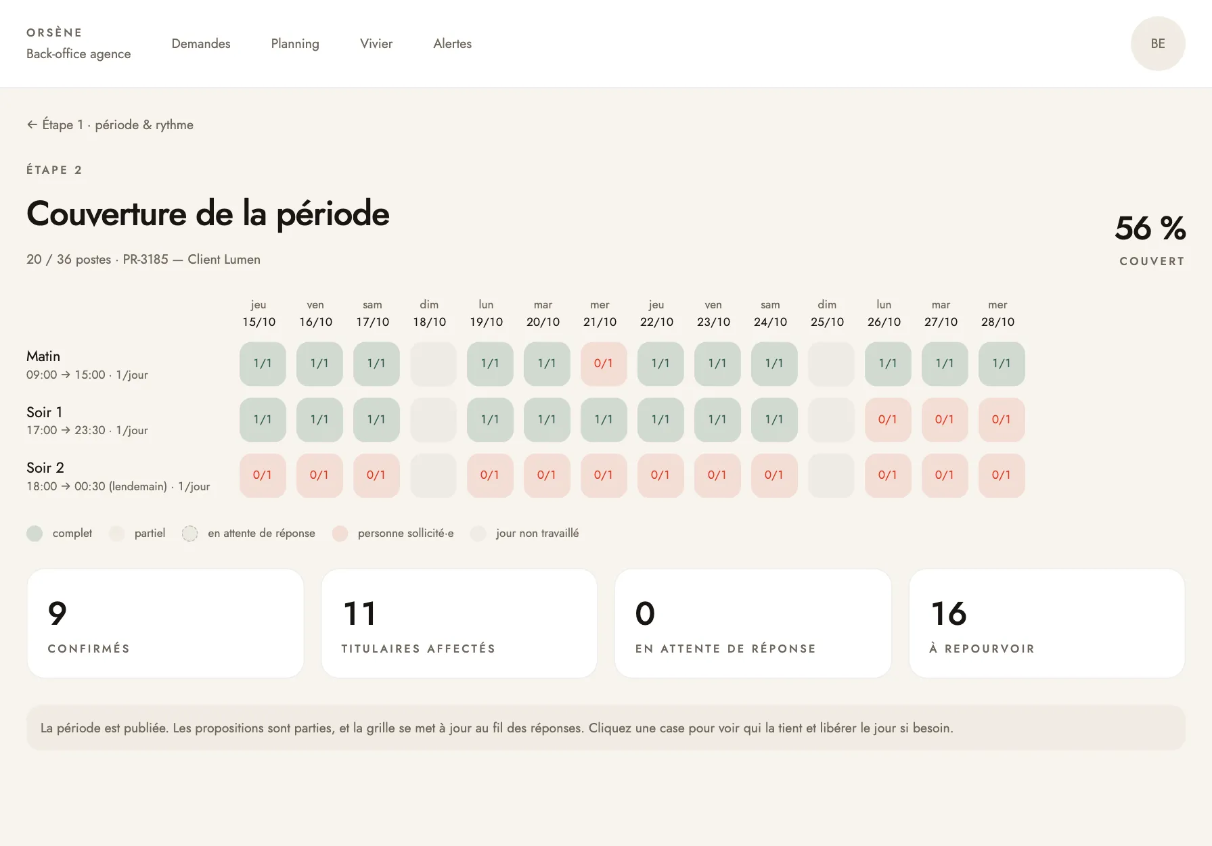Image resolution: width=1212 pixels, height=846 pixels.
Task: Click the partiel legend swatch
Action: click(116, 534)
